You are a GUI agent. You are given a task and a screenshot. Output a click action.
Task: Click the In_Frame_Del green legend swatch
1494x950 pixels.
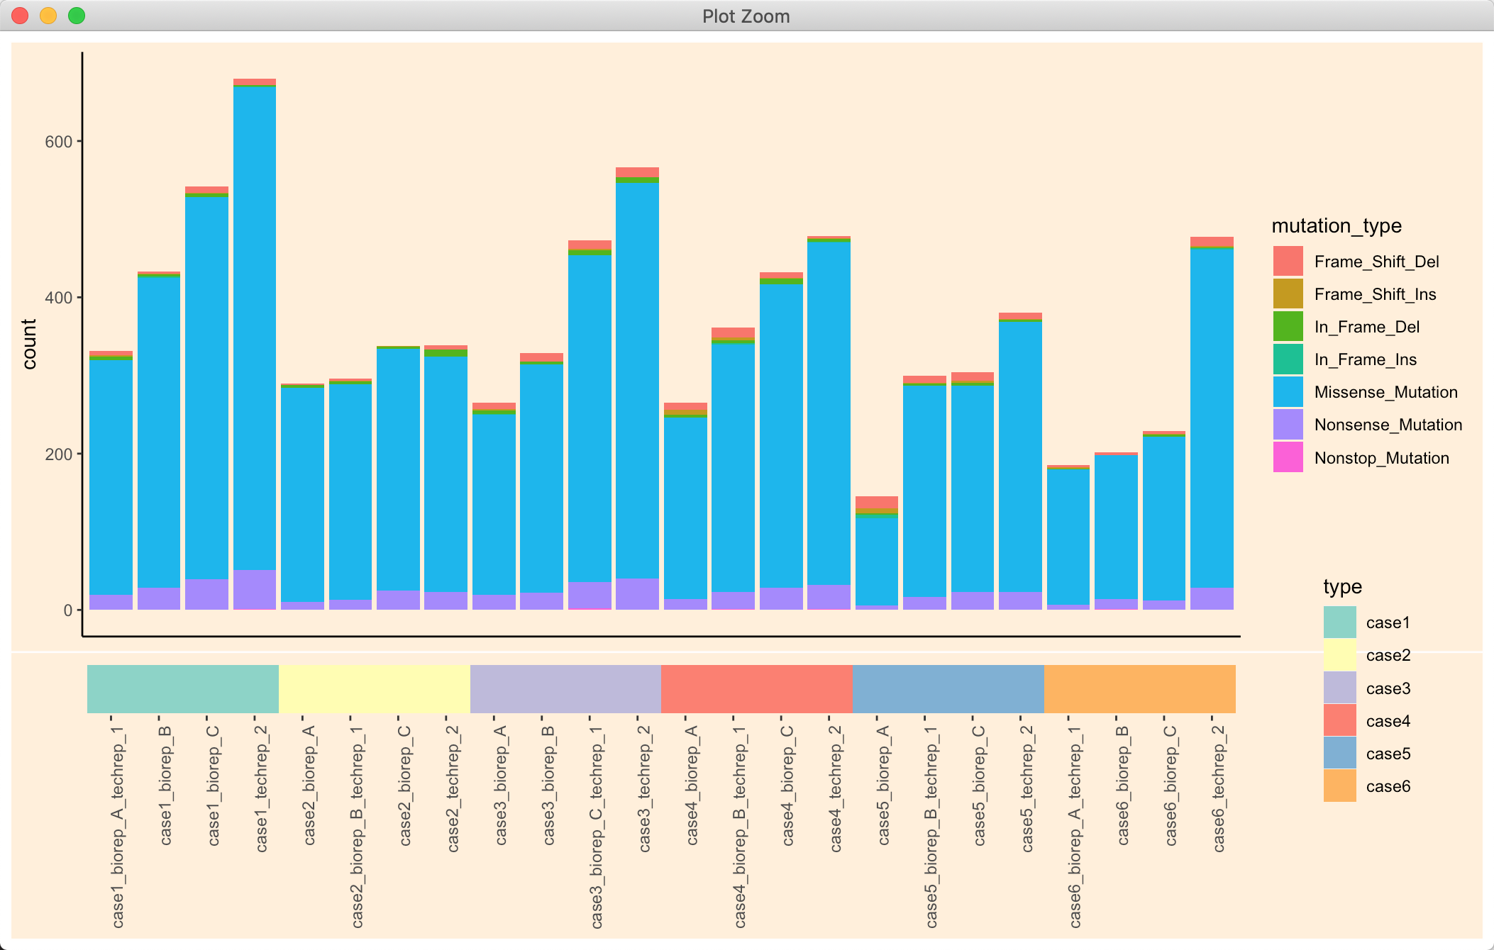pyautogui.click(x=1288, y=326)
